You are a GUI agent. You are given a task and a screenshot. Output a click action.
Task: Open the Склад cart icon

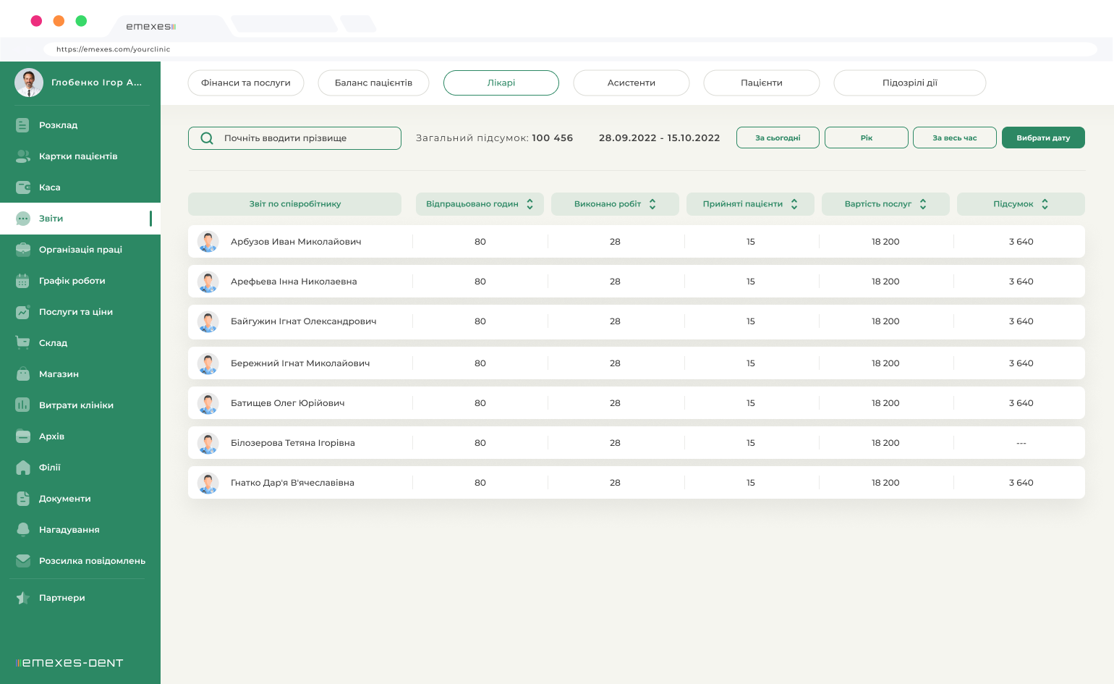(22, 343)
